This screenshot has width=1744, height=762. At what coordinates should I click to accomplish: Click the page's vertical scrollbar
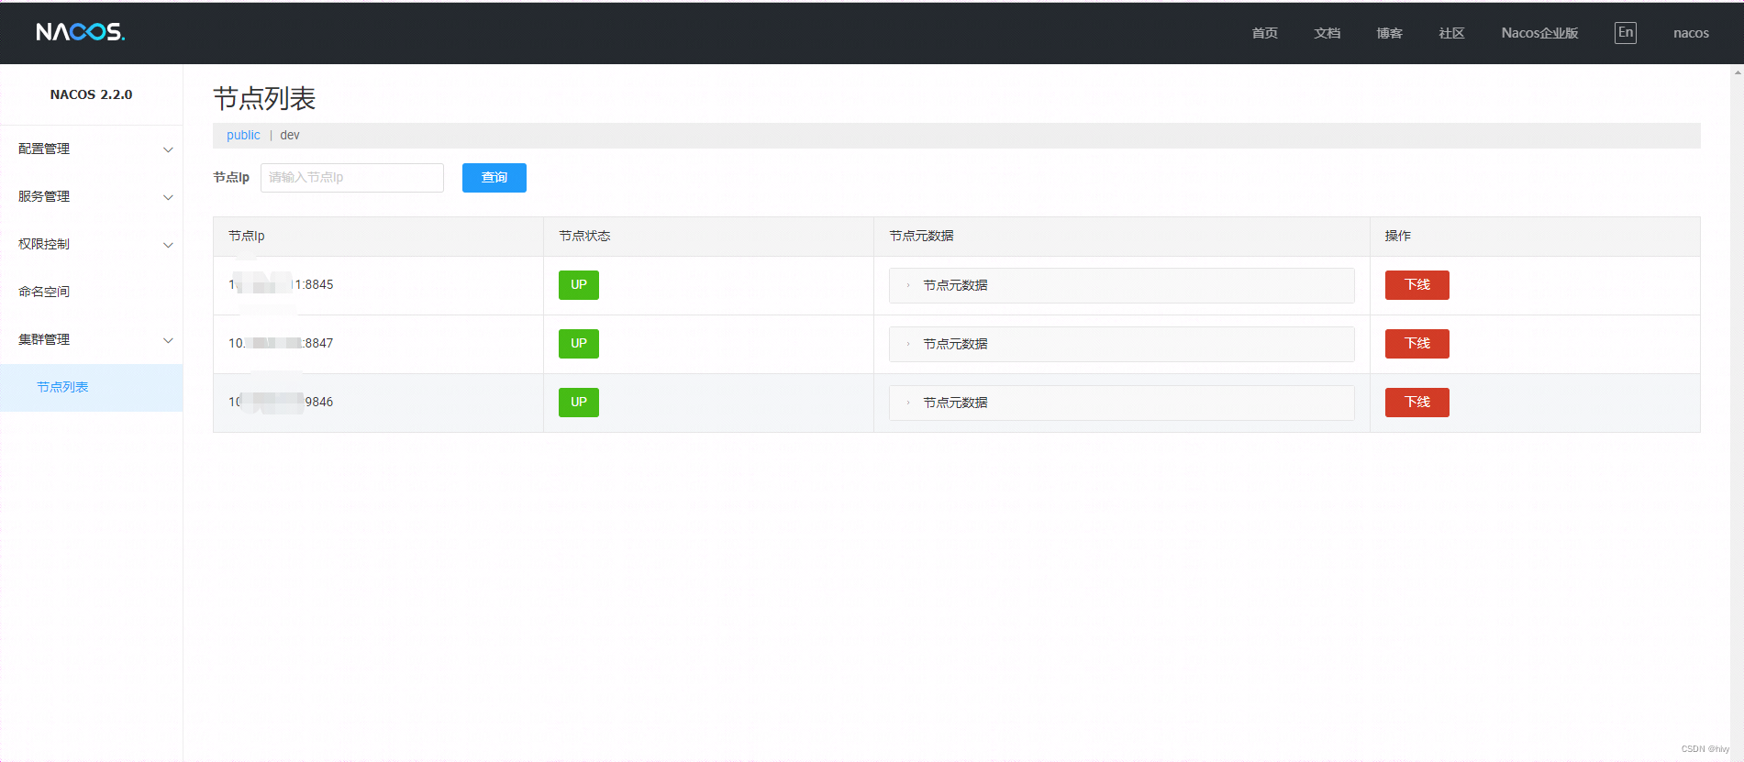(1738, 413)
